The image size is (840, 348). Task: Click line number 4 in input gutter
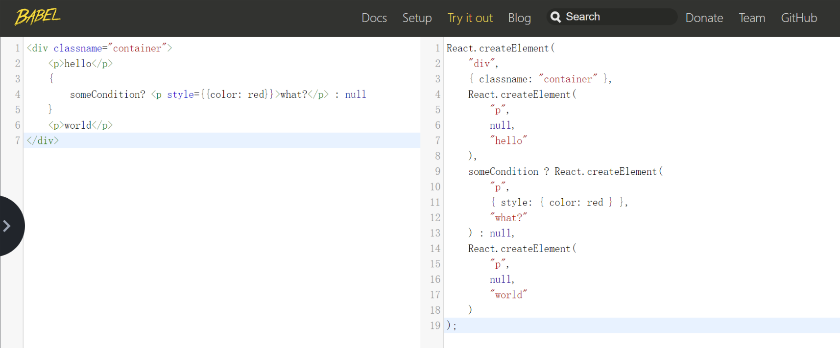(x=18, y=94)
